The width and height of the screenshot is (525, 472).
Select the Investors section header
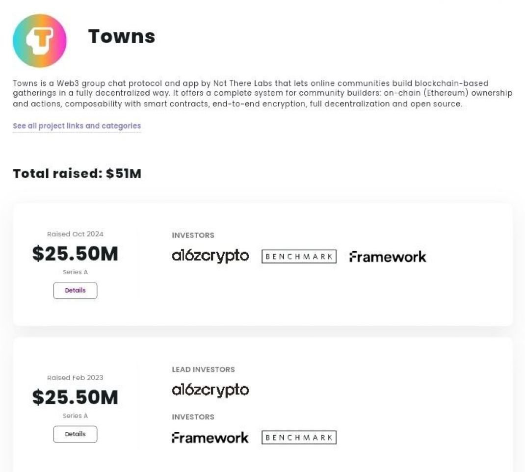coord(193,235)
